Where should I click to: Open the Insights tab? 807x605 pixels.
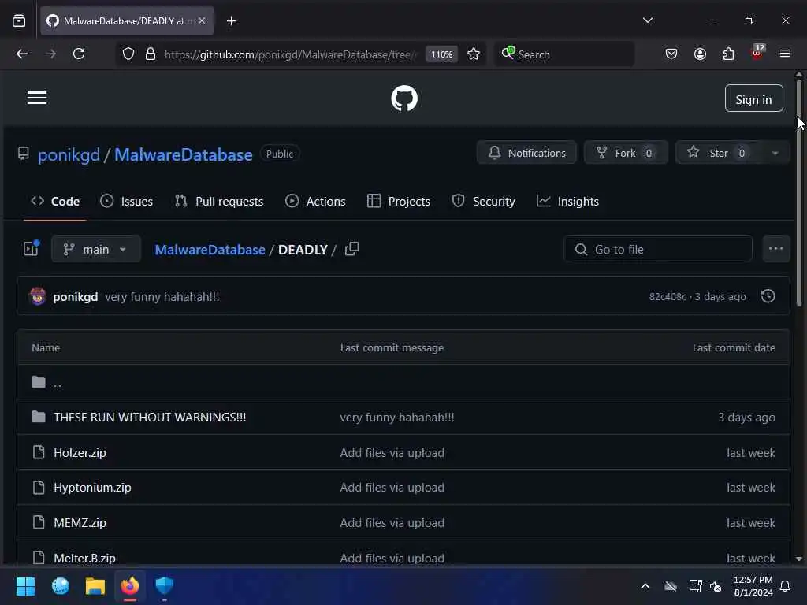[x=567, y=201]
